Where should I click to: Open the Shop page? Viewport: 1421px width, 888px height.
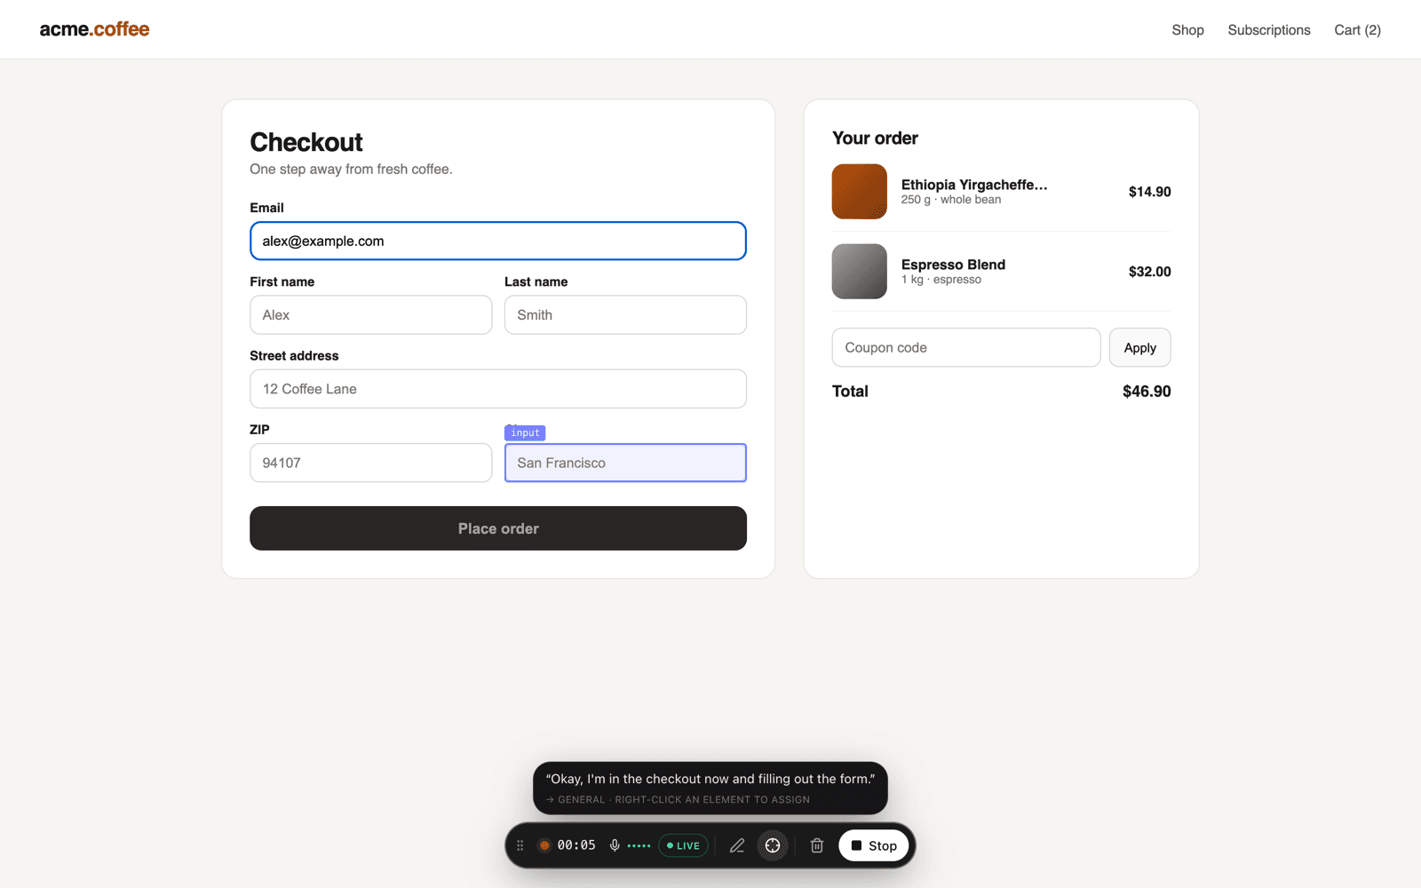click(x=1187, y=30)
